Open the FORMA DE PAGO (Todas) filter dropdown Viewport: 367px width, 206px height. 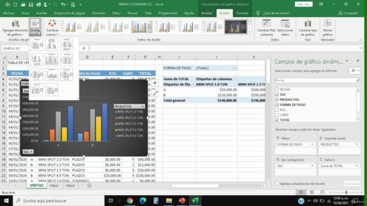pyautogui.click(x=235, y=68)
